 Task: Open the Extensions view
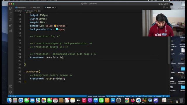point(11,31)
